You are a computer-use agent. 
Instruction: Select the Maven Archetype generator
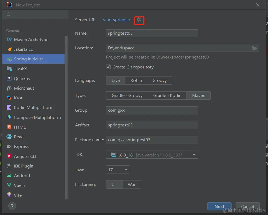31,39
